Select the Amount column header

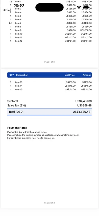[87, 75]
